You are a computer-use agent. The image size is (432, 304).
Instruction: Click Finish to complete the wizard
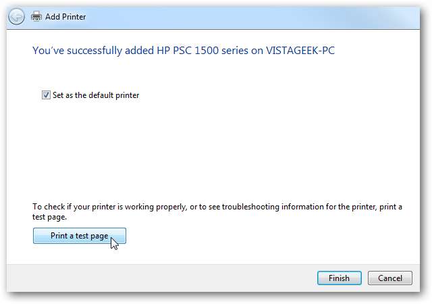coord(339,278)
